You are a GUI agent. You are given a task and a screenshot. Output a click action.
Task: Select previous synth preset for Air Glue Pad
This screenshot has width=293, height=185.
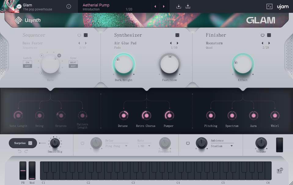click(171, 43)
